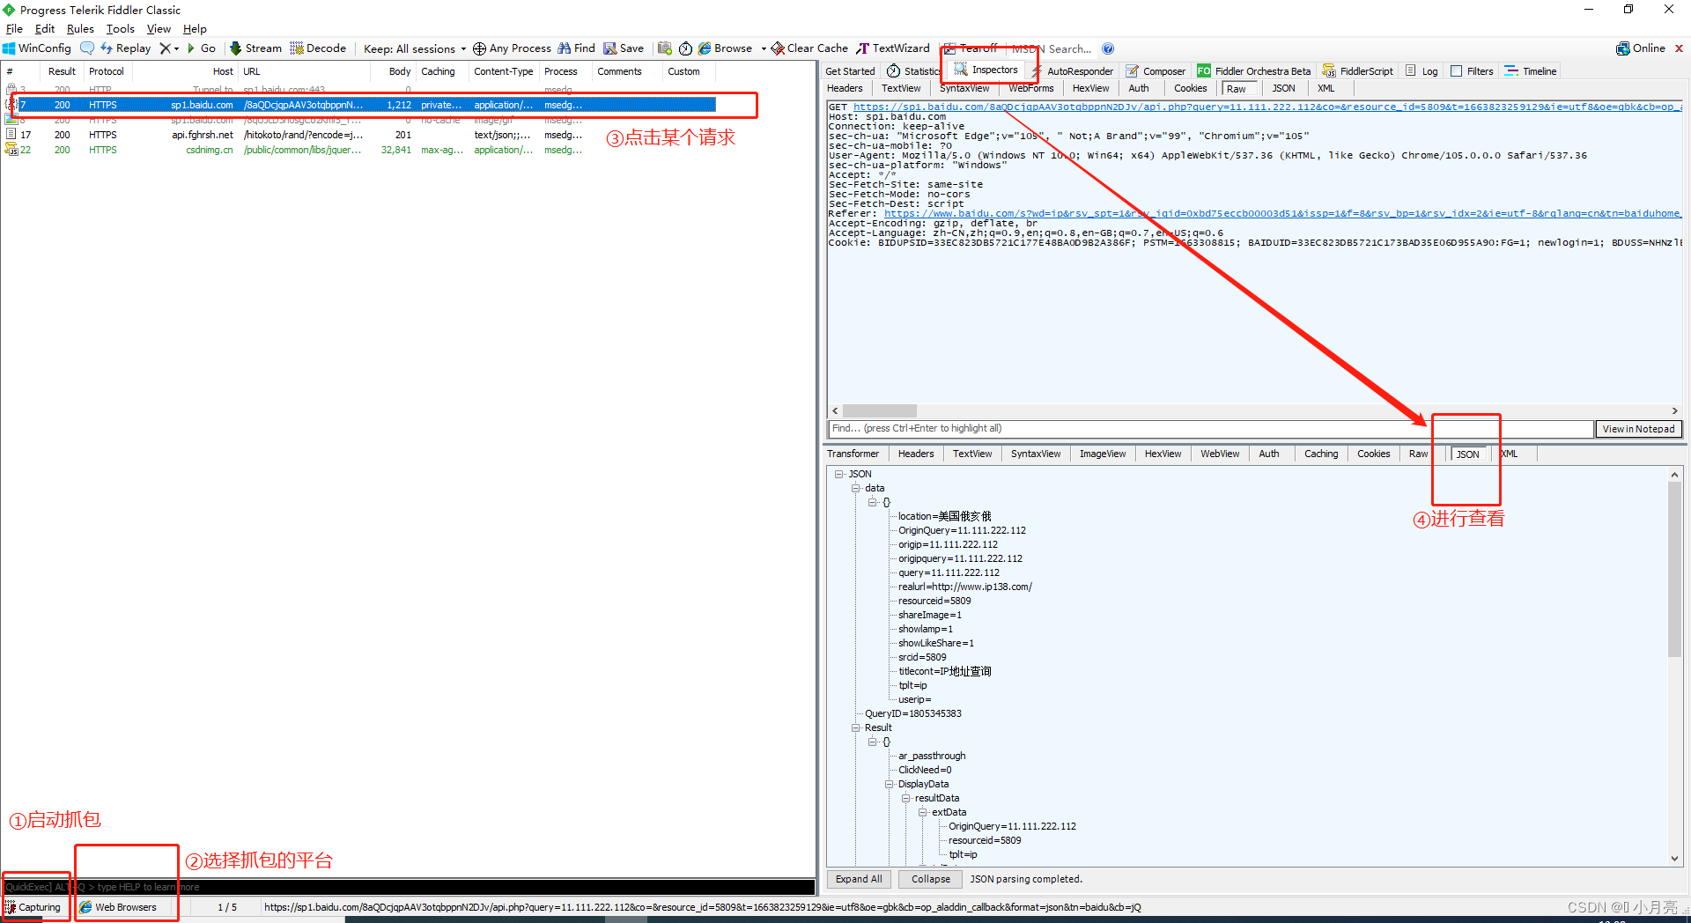Viewport: 1691px width, 923px height.
Task: Collapse the Result tree node
Action: click(x=855, y=727)
